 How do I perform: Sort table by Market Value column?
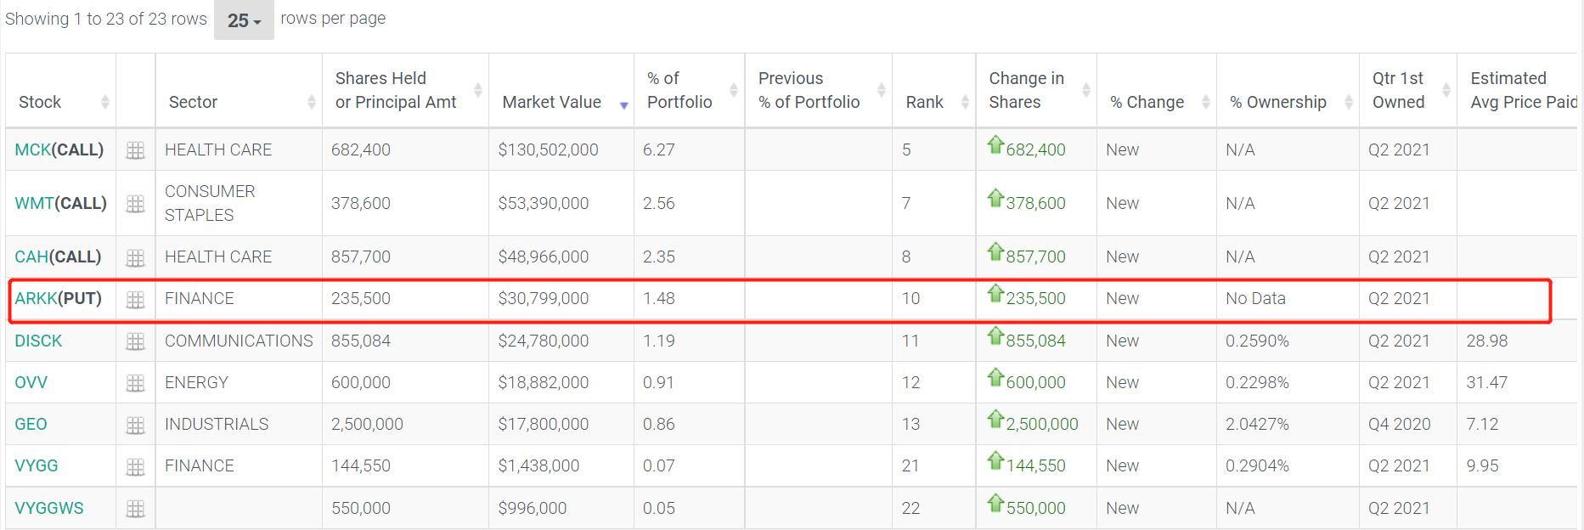click(552, 102)
